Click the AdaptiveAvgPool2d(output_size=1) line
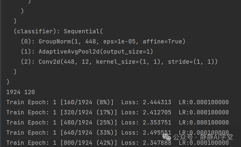 coord(87,52)
